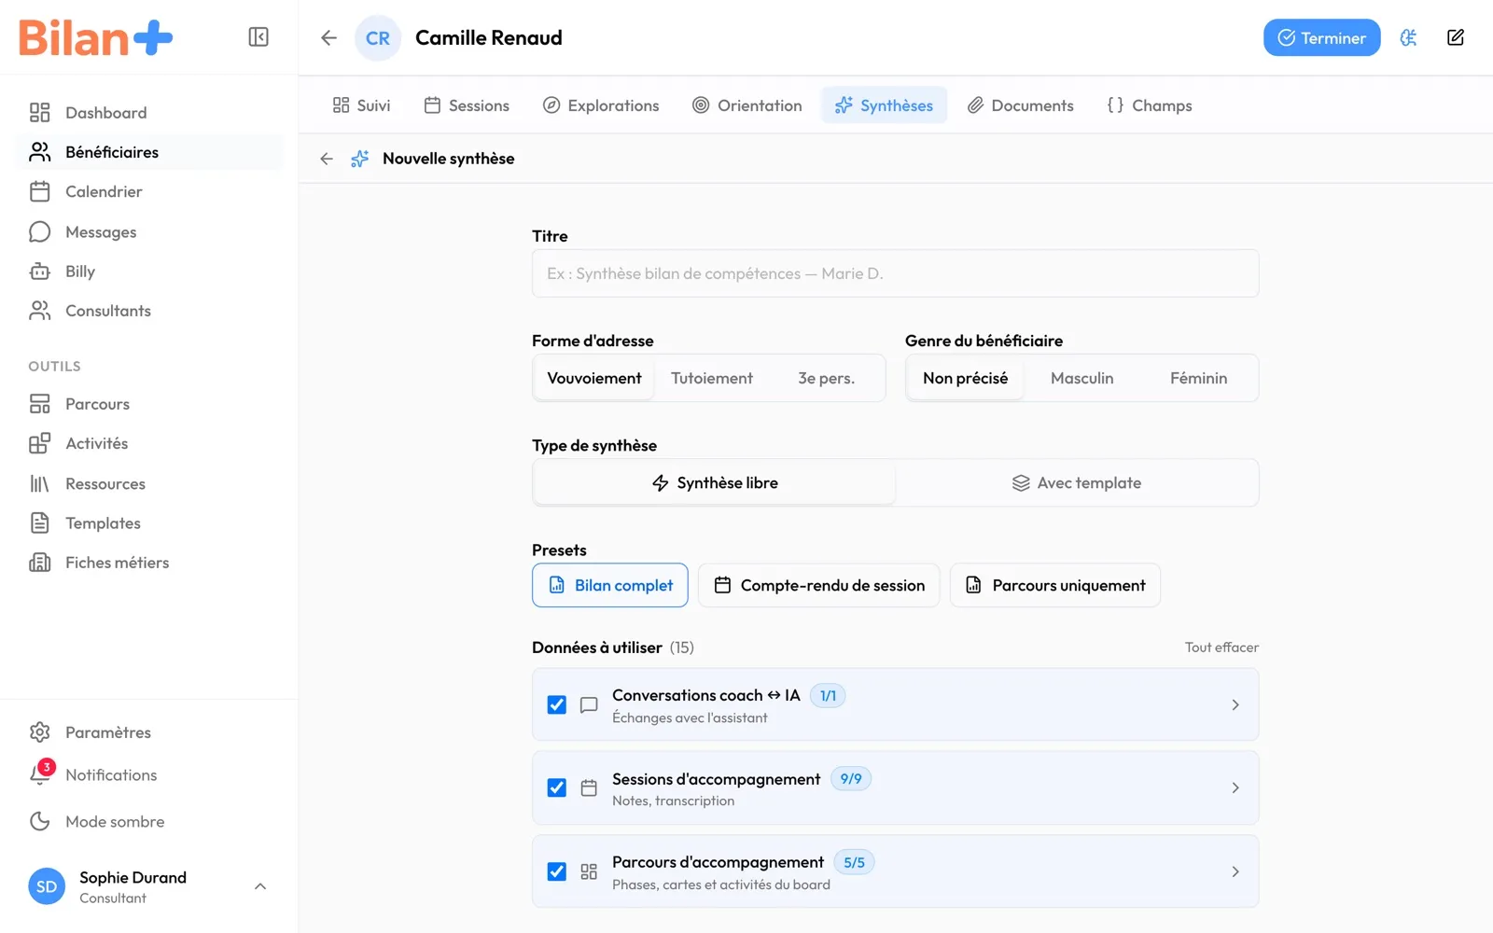1493x933 pixels.
Task: Open Templates in sidebar
Action: 149,523
